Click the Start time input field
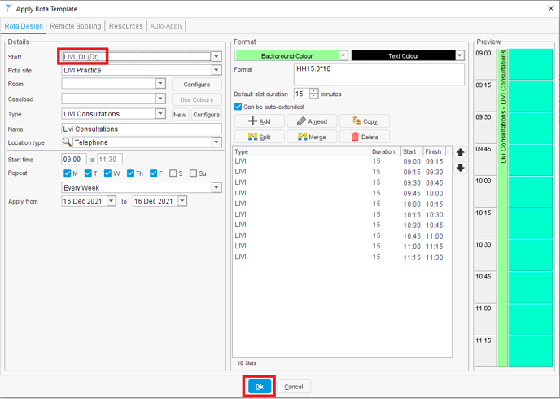The width and height of the screenshot is (560, 399). pyautogui.click(x=73, y=160)
